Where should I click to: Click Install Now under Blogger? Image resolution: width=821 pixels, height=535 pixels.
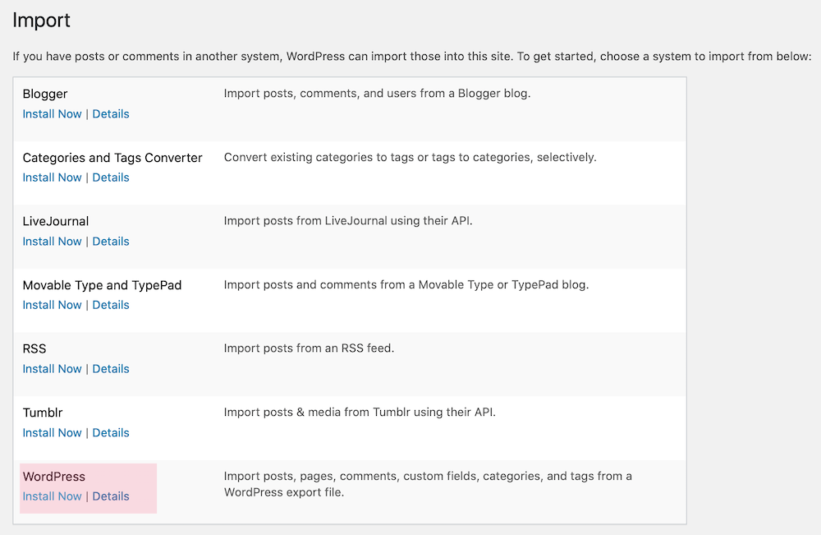[52, 113]
